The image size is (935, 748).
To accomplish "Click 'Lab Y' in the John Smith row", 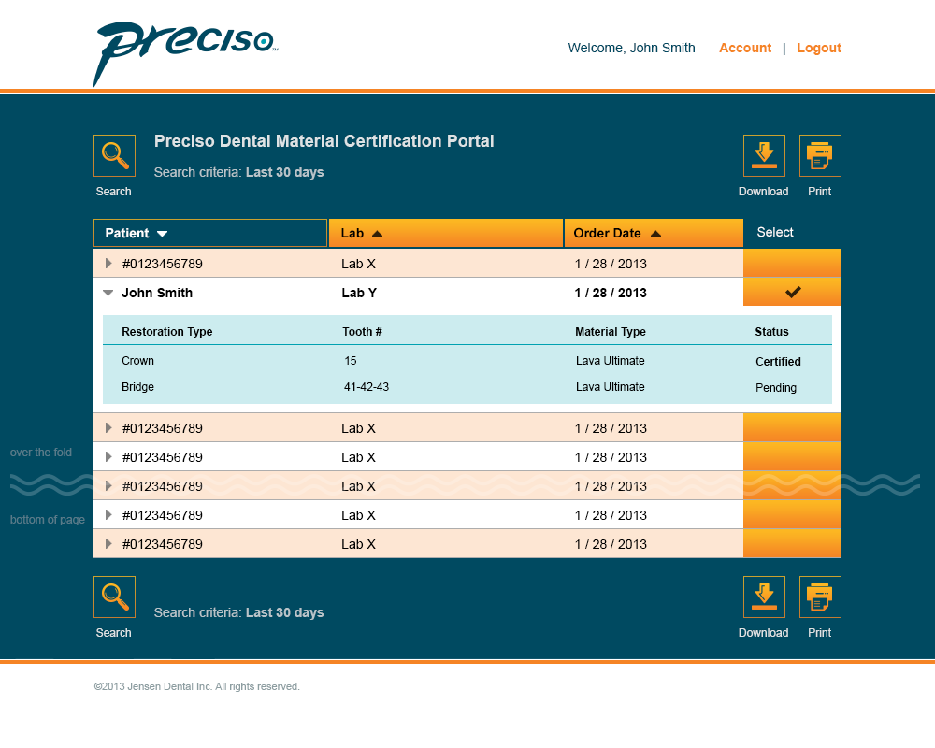I will pos(359,293).
